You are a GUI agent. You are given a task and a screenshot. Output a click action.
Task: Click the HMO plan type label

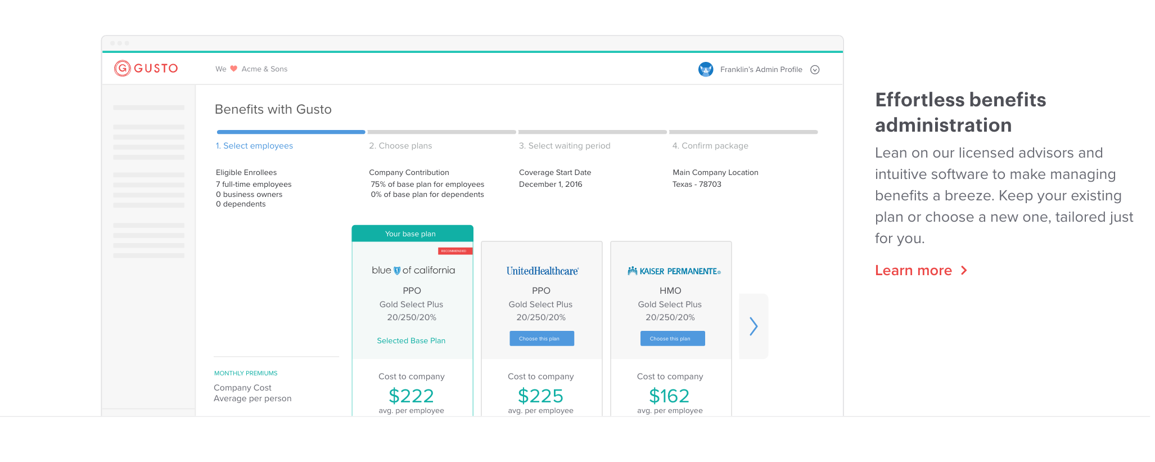click(670, 291)
